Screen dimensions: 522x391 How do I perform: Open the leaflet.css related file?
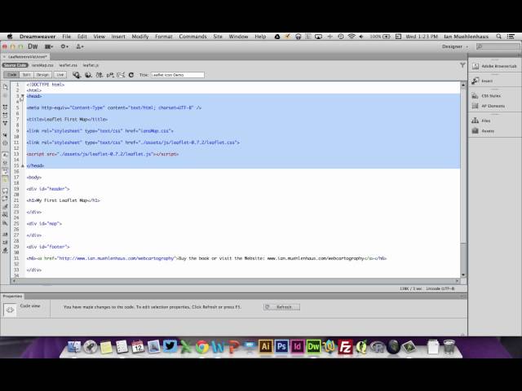pos(69,65)
